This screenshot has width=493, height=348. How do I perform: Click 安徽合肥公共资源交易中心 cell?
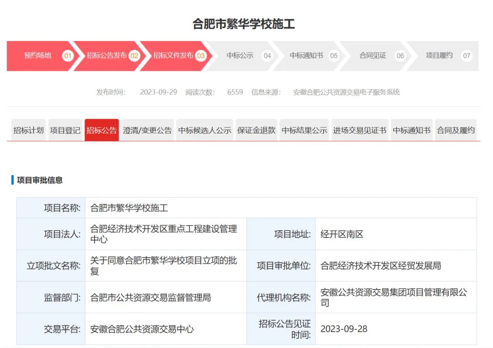coord(166,329)
